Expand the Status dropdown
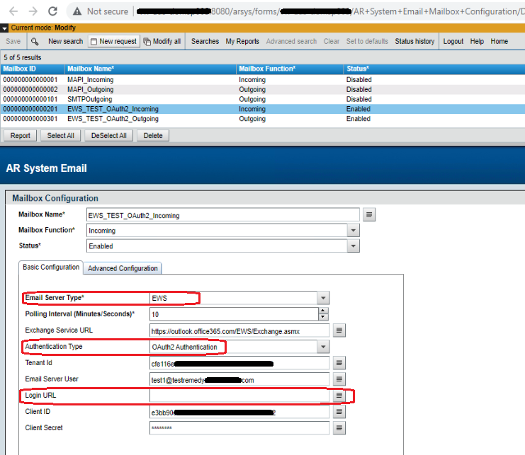525x455 pixels. coord(353,246)
